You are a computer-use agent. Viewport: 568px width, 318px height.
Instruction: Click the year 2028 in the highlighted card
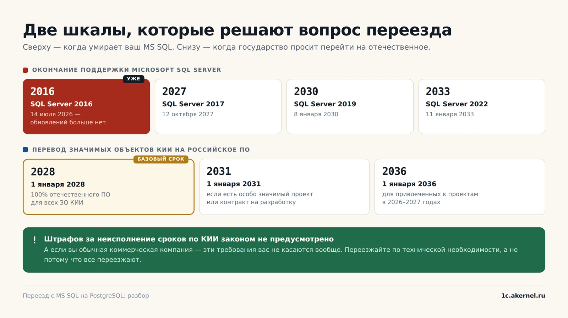click(x=43, y=172)
